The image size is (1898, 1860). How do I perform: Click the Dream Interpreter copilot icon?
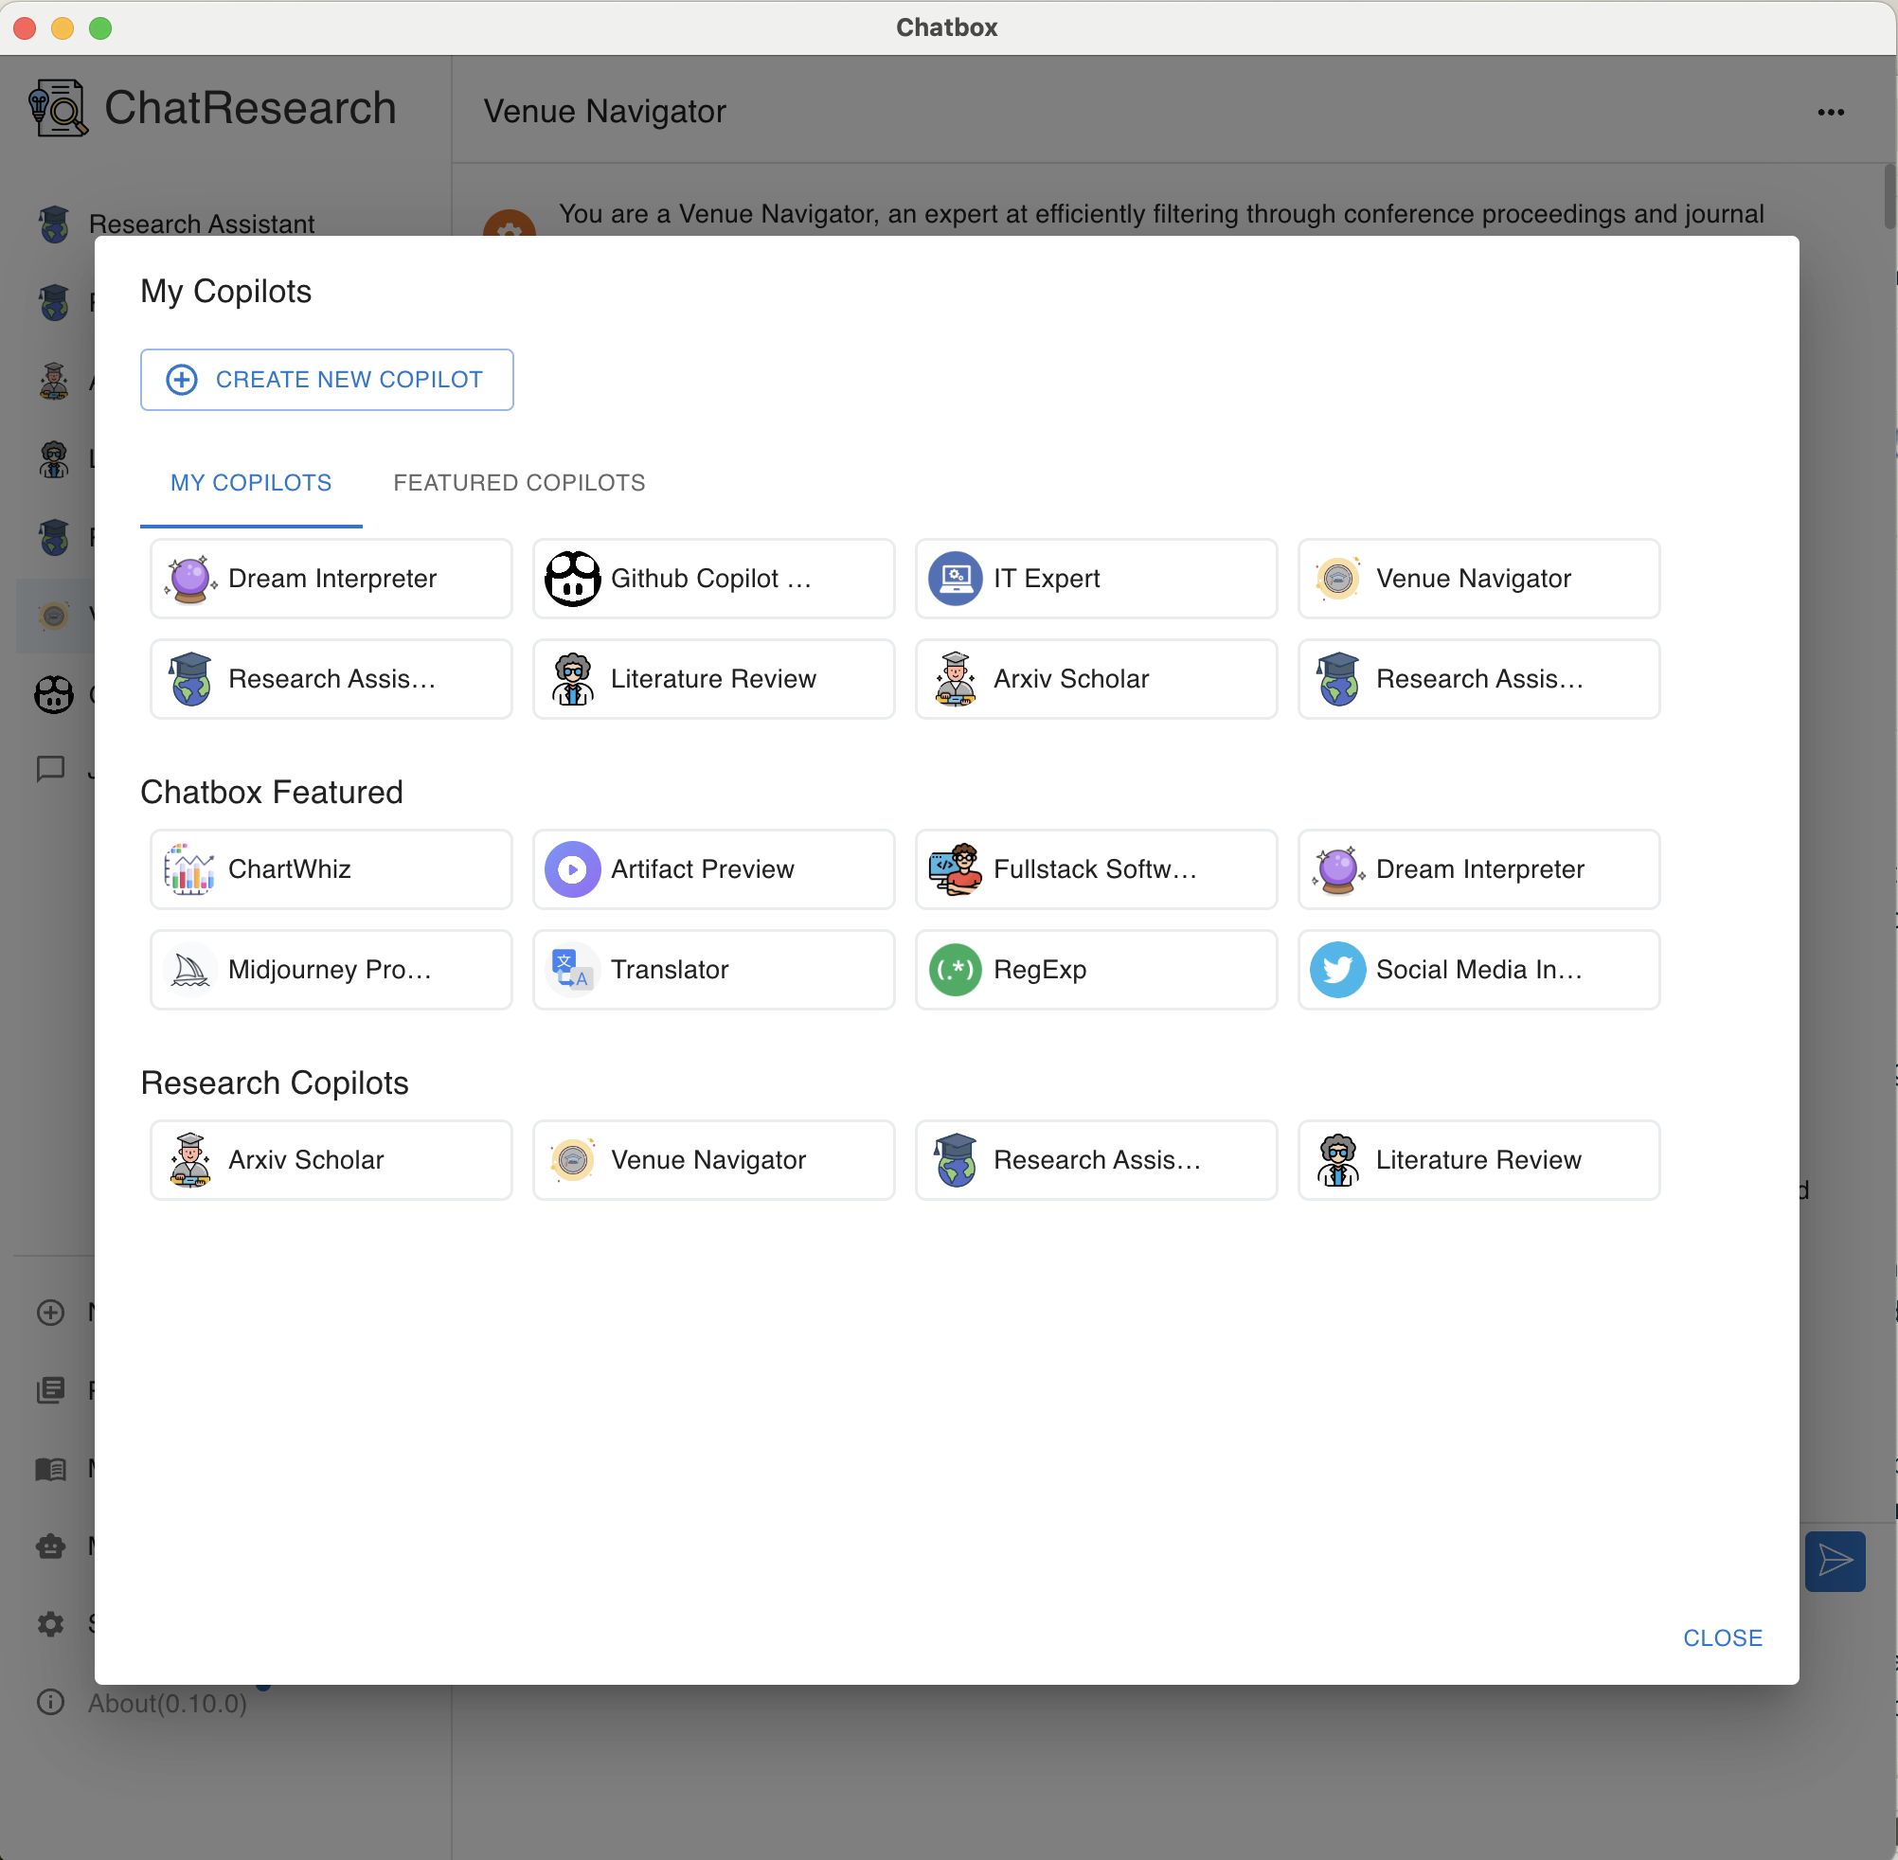(189, 578)
